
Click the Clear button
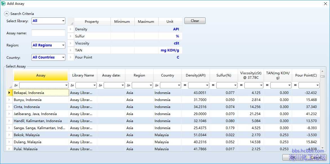[195, 21]
